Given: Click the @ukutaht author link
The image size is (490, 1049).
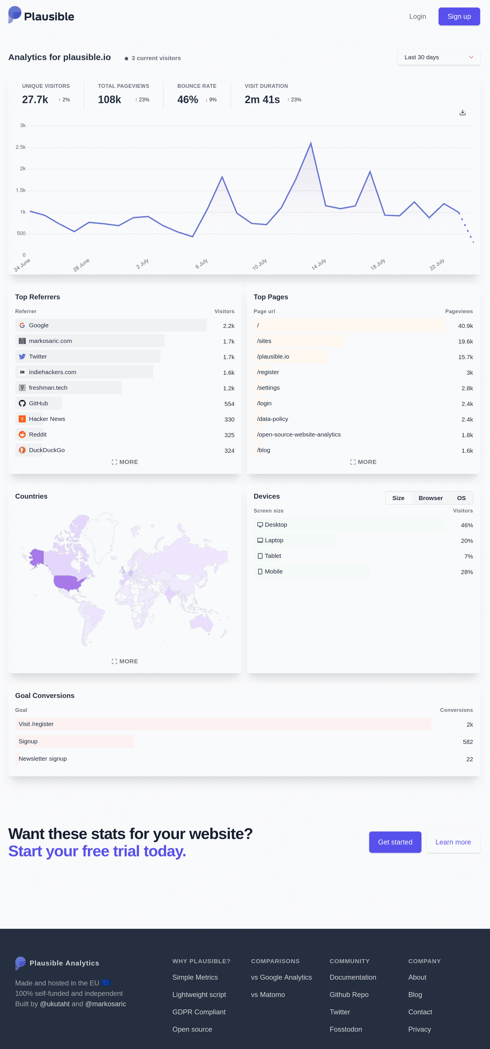Looking at the screenshot, I should 55,1004.
